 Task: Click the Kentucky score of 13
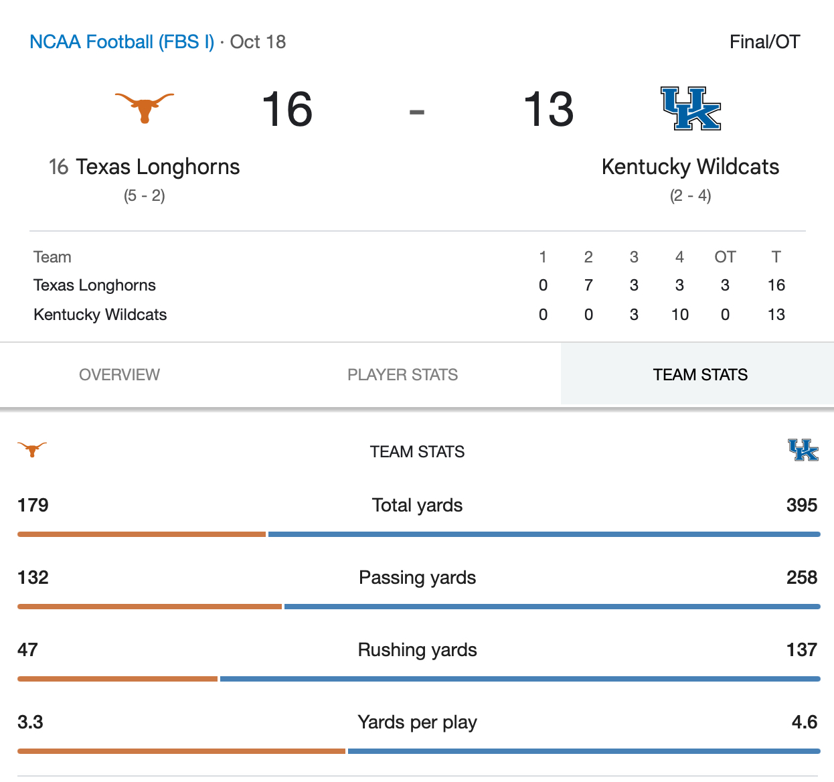pos(548,109)
